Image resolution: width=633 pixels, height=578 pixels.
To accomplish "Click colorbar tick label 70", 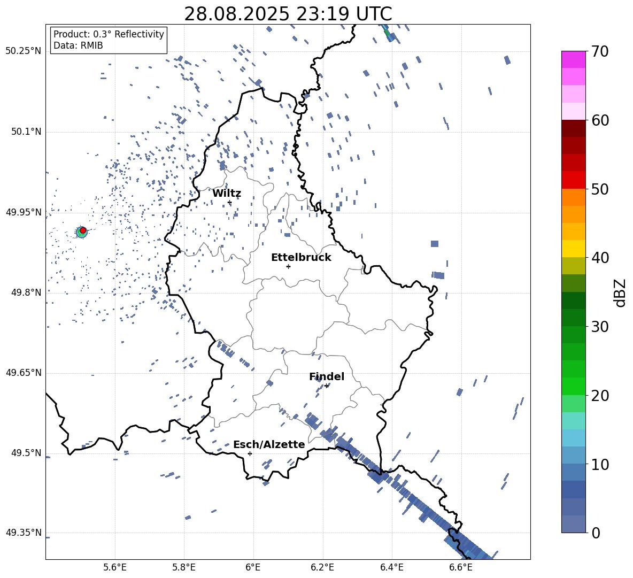I will tap(600, 52).
